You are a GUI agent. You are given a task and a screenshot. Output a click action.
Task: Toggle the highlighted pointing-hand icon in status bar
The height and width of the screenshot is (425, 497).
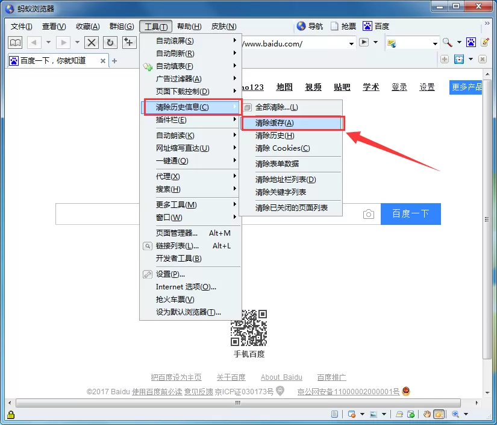click(439, 414)
